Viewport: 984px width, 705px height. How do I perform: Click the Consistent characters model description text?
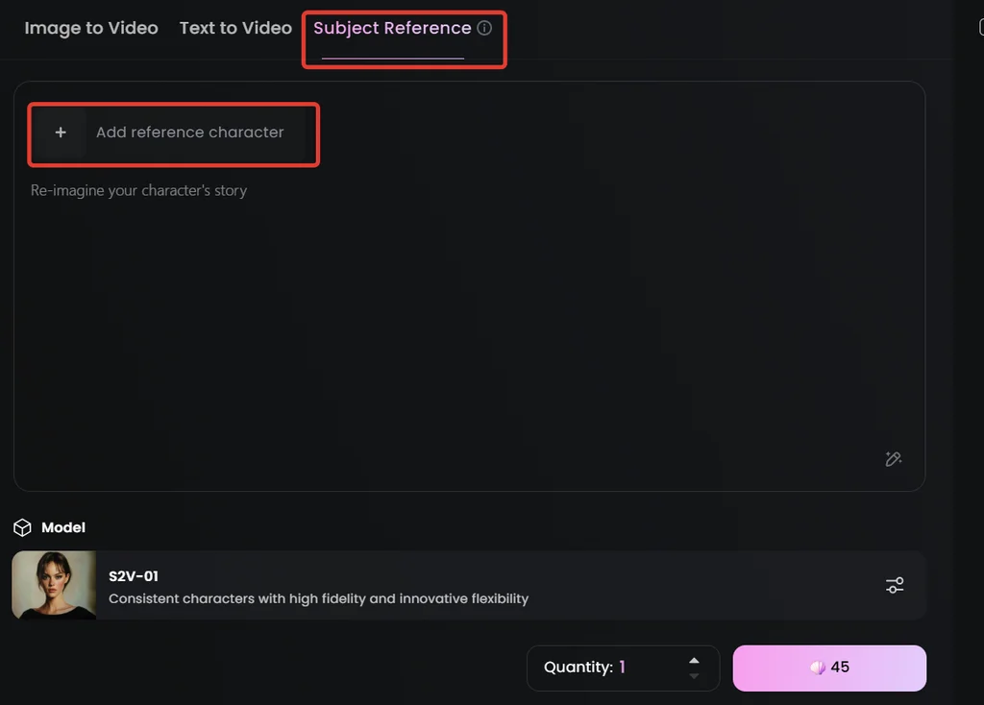(318, 598)
